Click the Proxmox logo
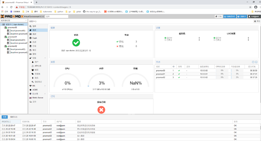 coord(12,17)
